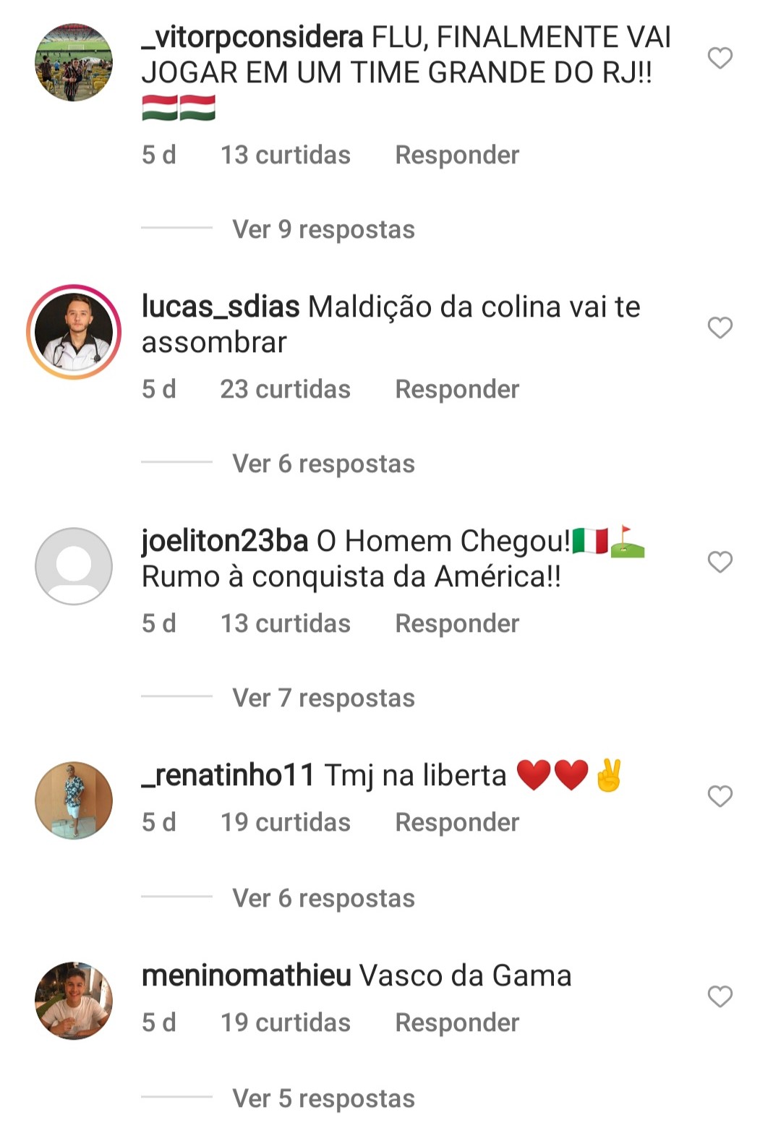Reply to _renatinho11's Tmj na liberta comment
Viewport: 781px width, 1128px height.
457,822
